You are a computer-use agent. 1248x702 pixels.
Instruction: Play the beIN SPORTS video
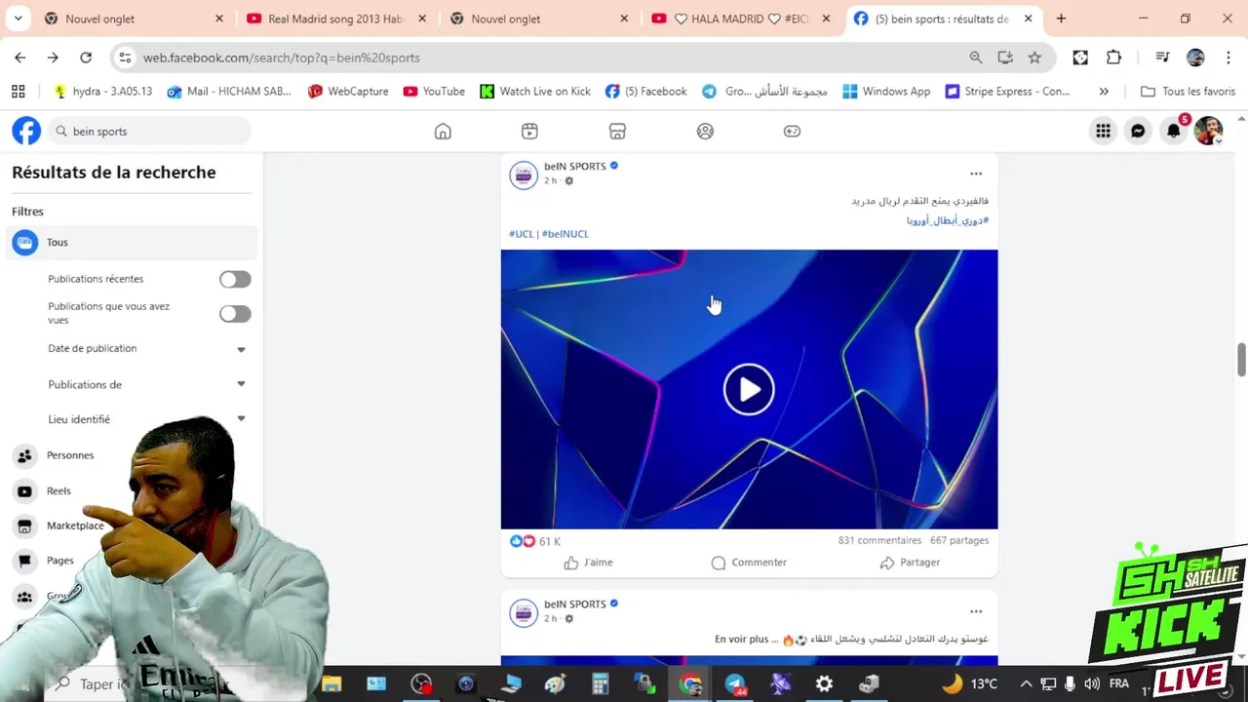(749, 389)
